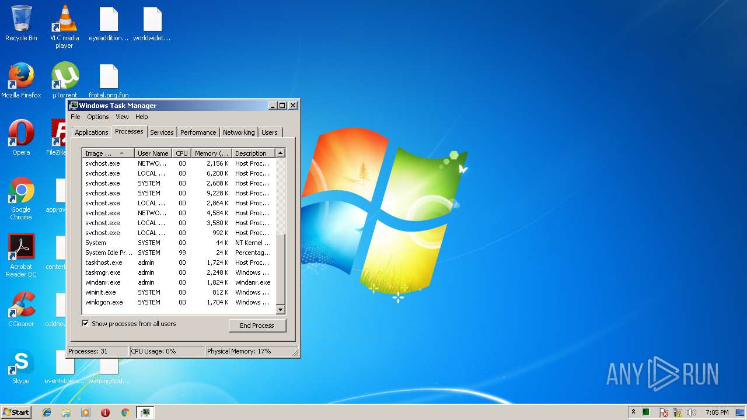Open the taskbar clock showing 7:05 PM
This screenshot has width=747, height=420.
pyautogui.click(x=717, y=412)
